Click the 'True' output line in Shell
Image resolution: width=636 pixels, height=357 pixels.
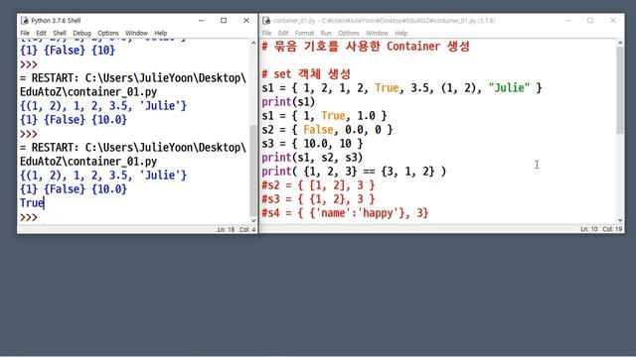coord(32,203)
